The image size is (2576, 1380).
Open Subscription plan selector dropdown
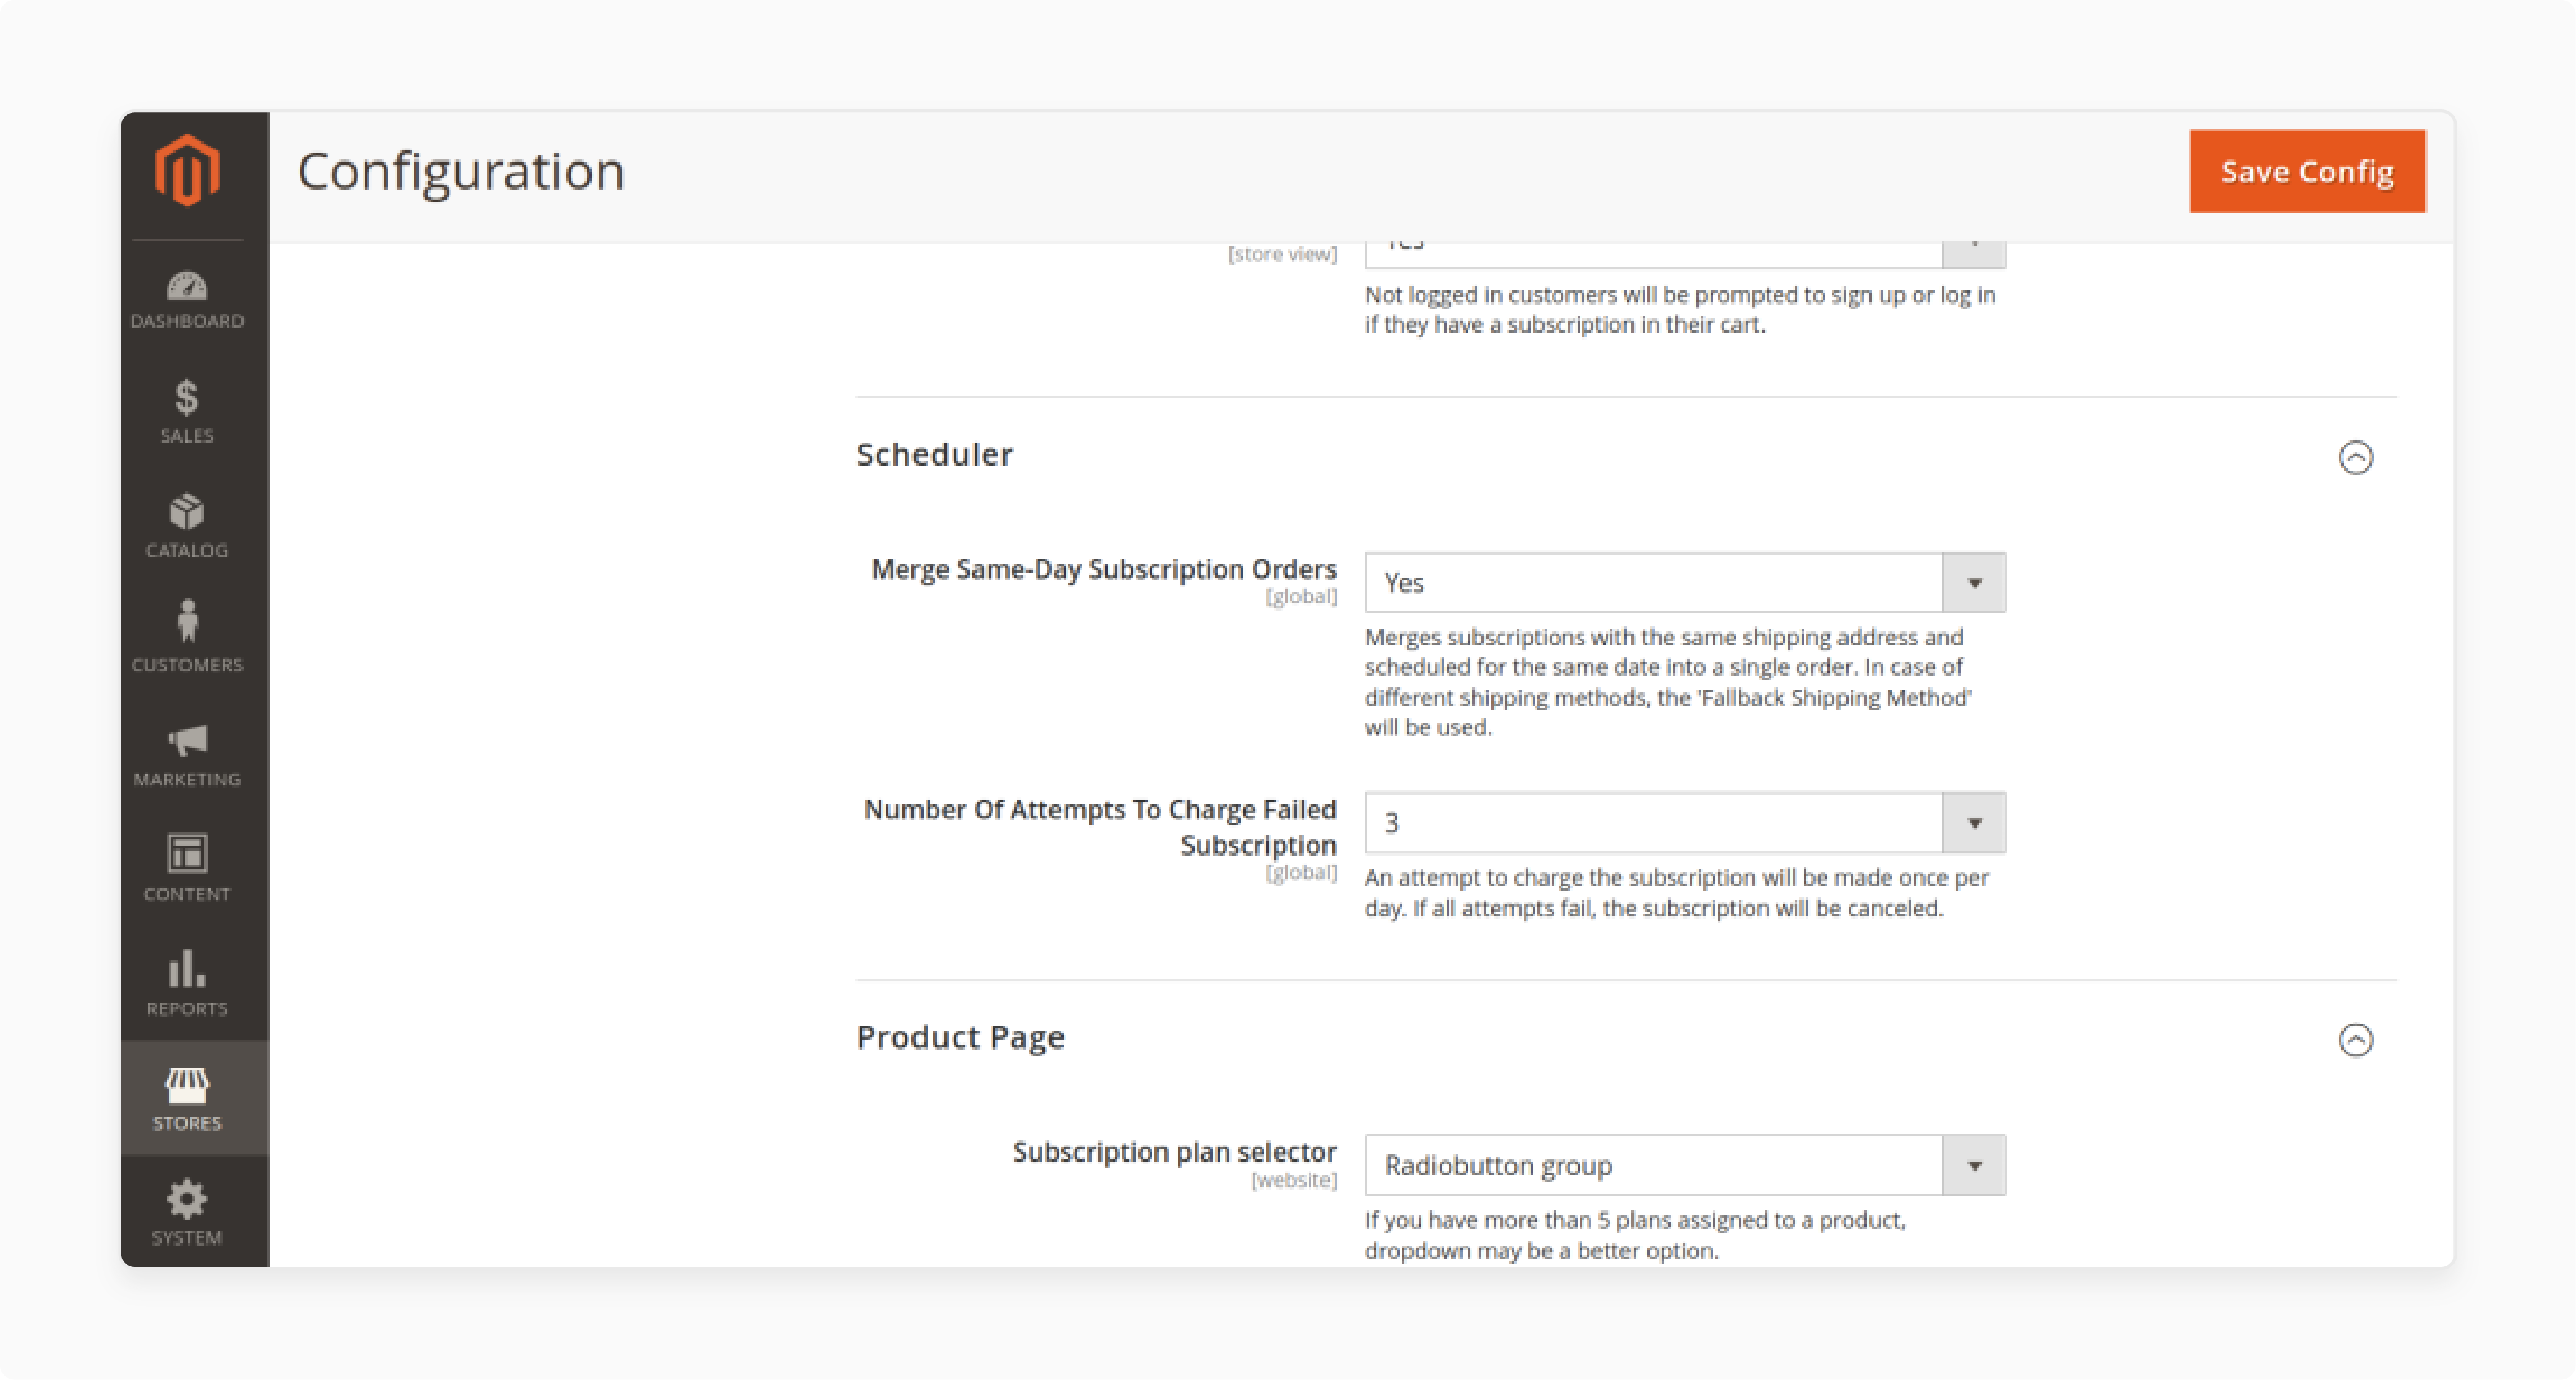1685,1165
